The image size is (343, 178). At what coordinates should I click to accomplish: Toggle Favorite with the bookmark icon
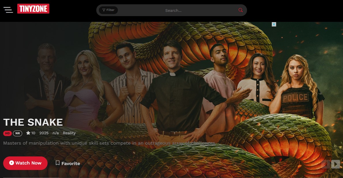(x=58, y=163)
